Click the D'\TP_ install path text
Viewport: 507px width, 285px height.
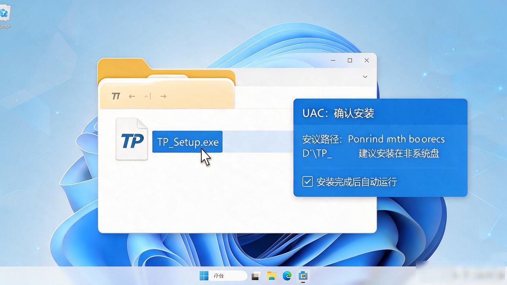coord(317,154)
